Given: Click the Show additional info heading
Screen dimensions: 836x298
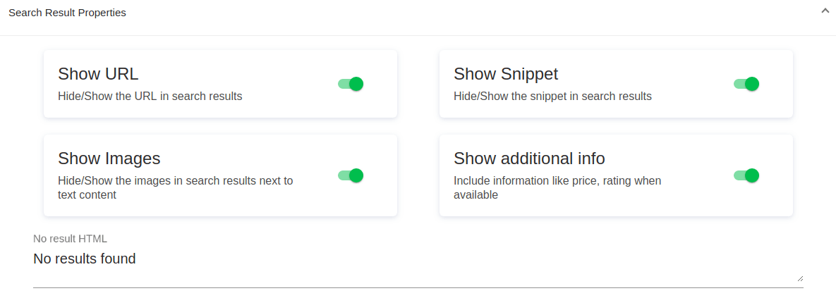Looking at the screenshot, I should [x=529, y=158].
